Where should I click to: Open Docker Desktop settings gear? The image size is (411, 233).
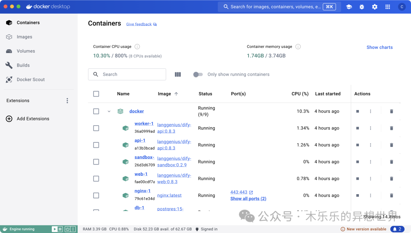(x=375, y=7)
